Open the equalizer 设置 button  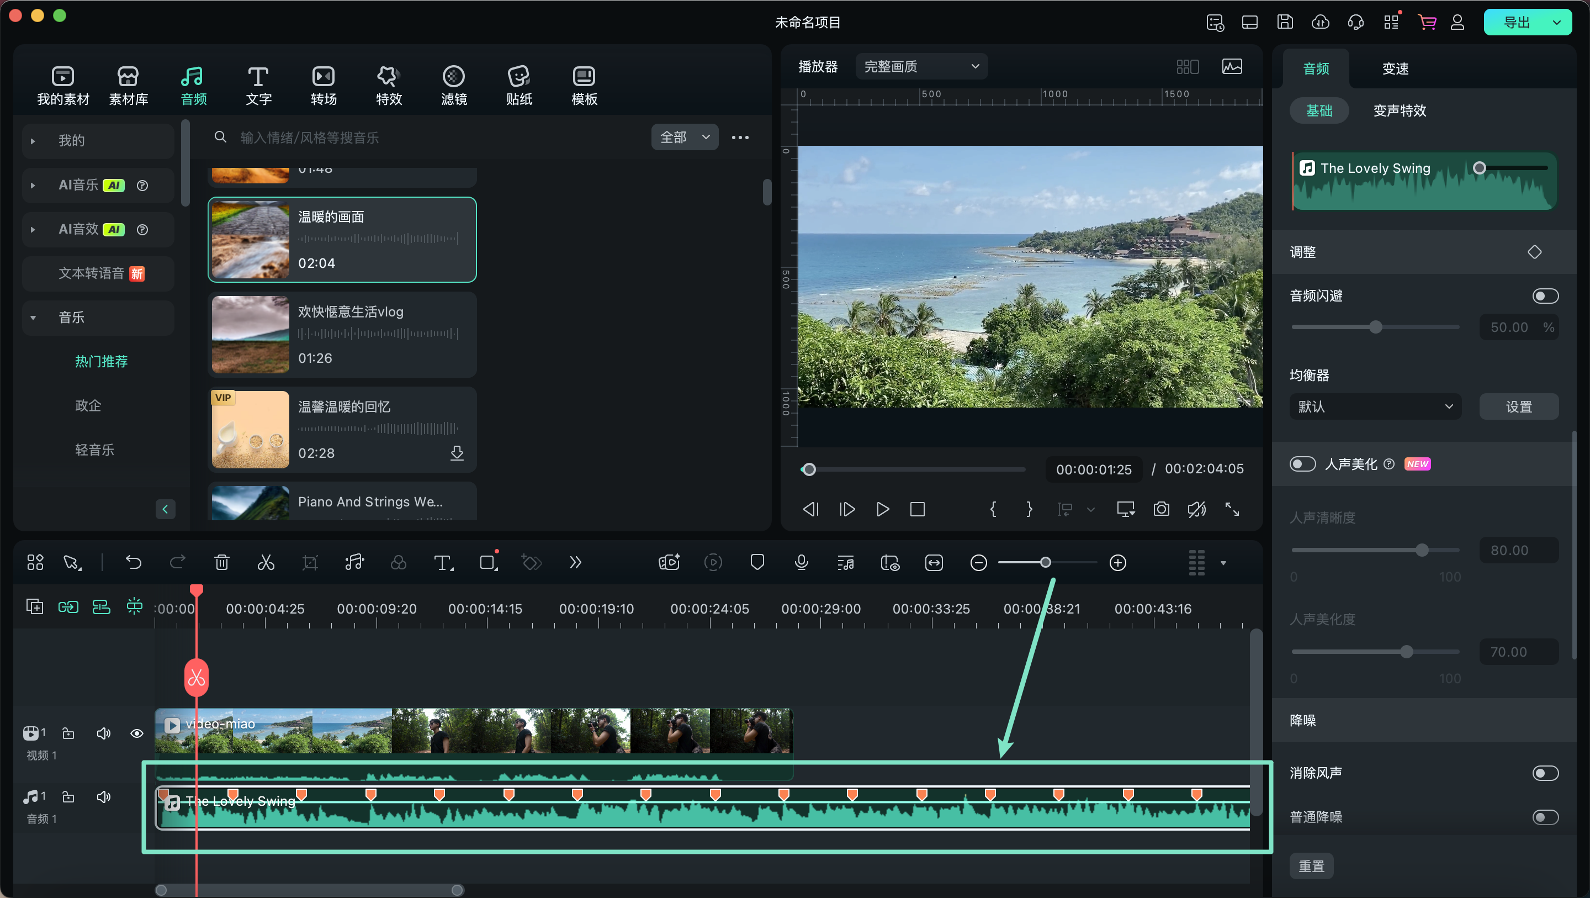[x=1518, y=406]
